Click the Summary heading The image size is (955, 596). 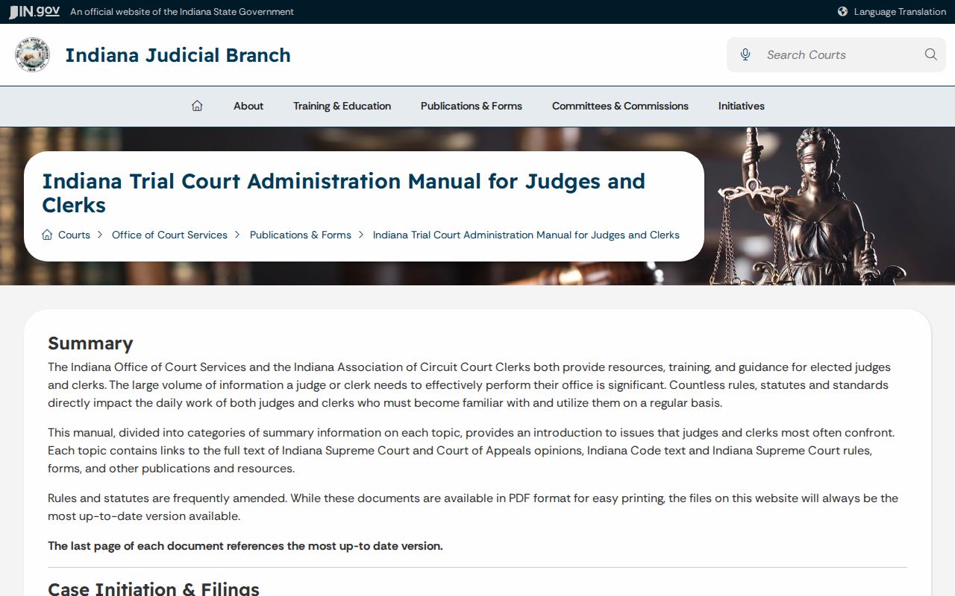[90, 343]
